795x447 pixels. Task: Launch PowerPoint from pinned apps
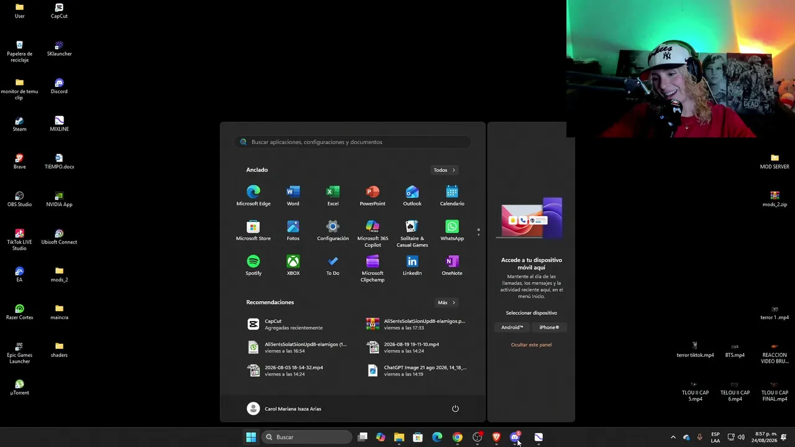(373, 196)
